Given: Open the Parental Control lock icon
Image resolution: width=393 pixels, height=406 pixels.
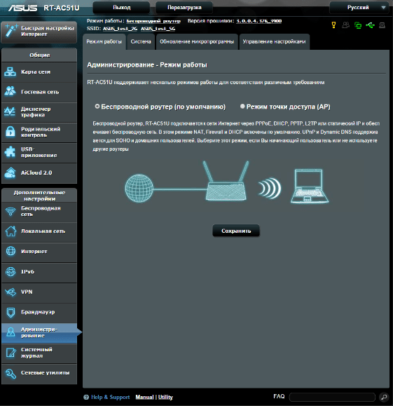Looking at the screenshot, I should click(x=10, y=132).
